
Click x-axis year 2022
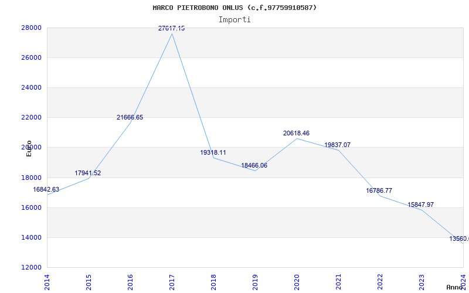(x=379, y=282)
